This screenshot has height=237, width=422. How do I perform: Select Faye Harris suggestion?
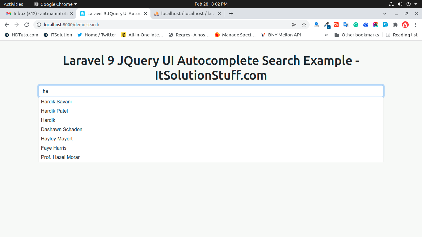[x=211, y=148]
